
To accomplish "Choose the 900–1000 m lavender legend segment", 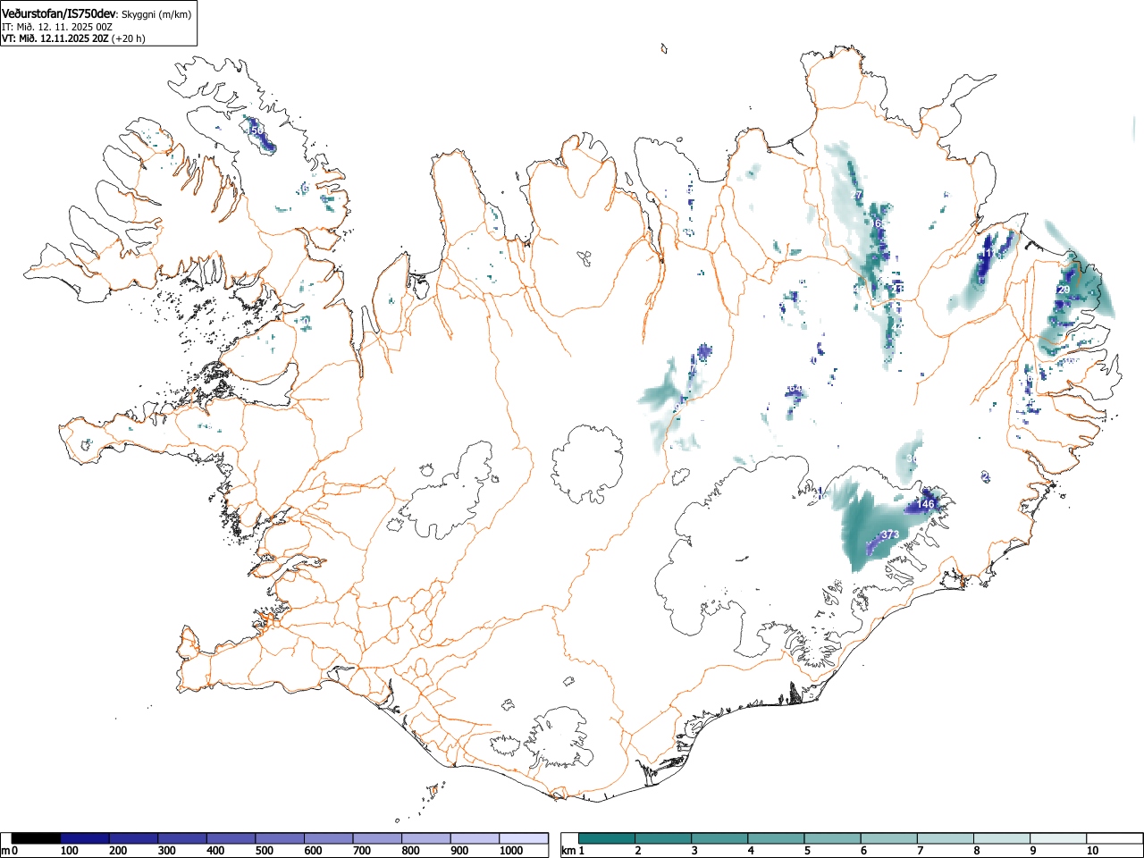I will (475, 838).
